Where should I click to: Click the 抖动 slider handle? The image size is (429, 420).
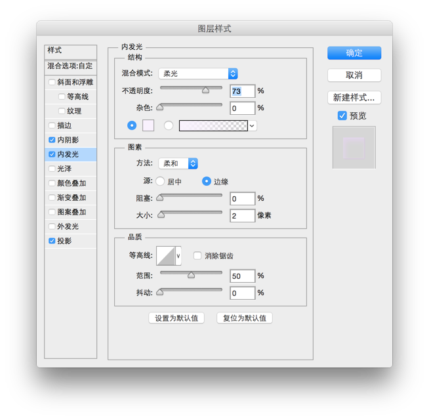point(160,292)
